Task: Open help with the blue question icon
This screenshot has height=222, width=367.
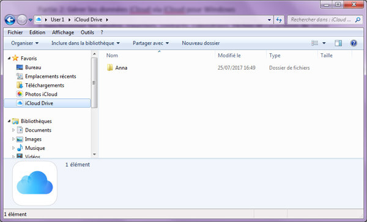Action: point(354,43)
